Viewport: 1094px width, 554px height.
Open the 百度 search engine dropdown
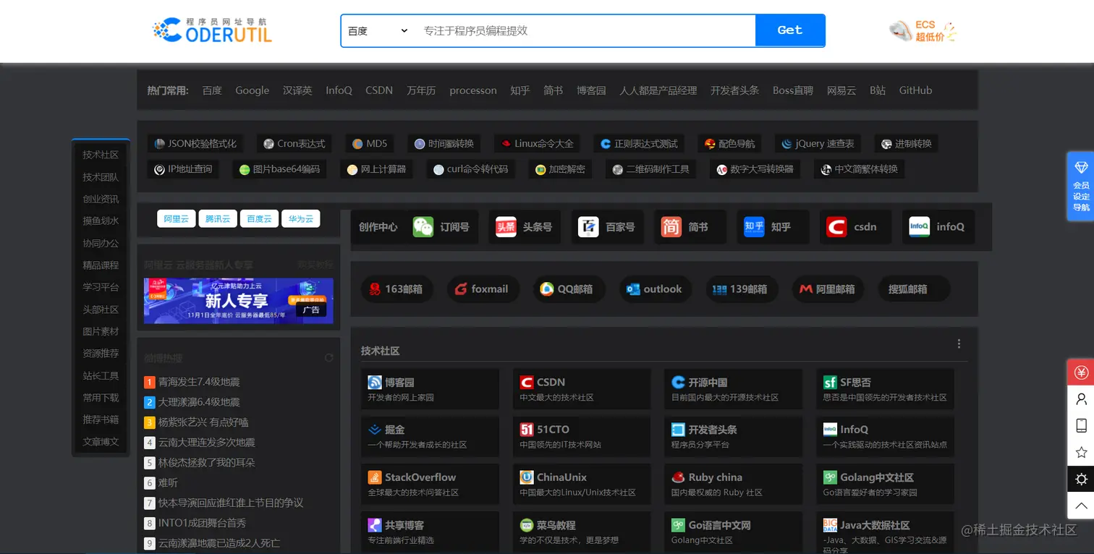click(378, 31)
